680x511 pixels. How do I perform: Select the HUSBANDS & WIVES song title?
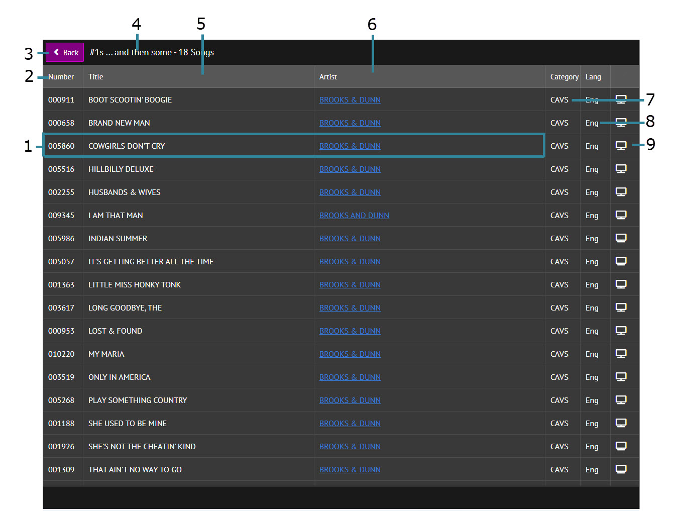125,192
